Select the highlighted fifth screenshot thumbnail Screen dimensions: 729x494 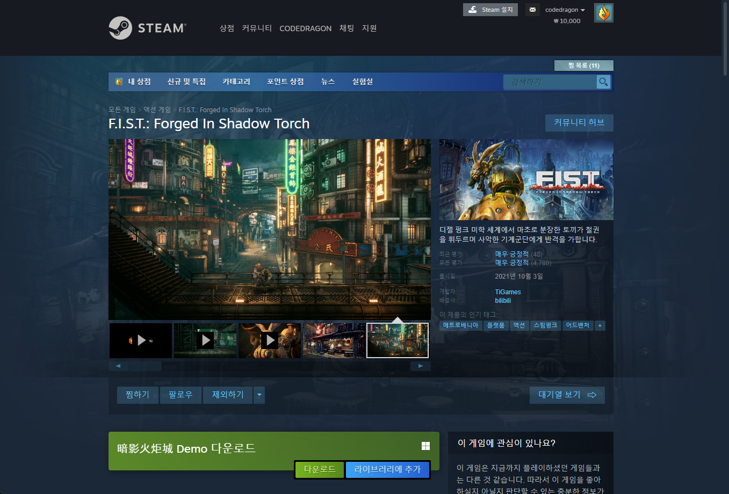point(398,340)
